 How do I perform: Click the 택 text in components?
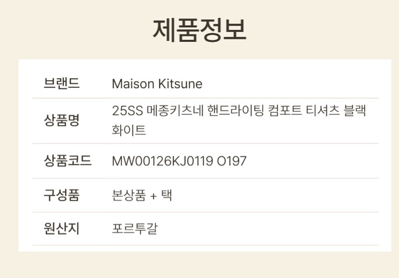[166, 195]
